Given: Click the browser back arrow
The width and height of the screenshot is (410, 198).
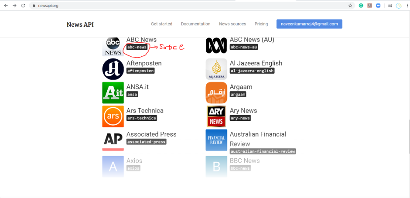Looking at the screenshot, I should pyautogui.click(x=6, y=6).
